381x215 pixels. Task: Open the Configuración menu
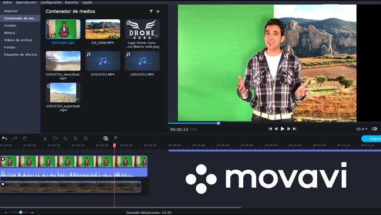coord(51,2)
